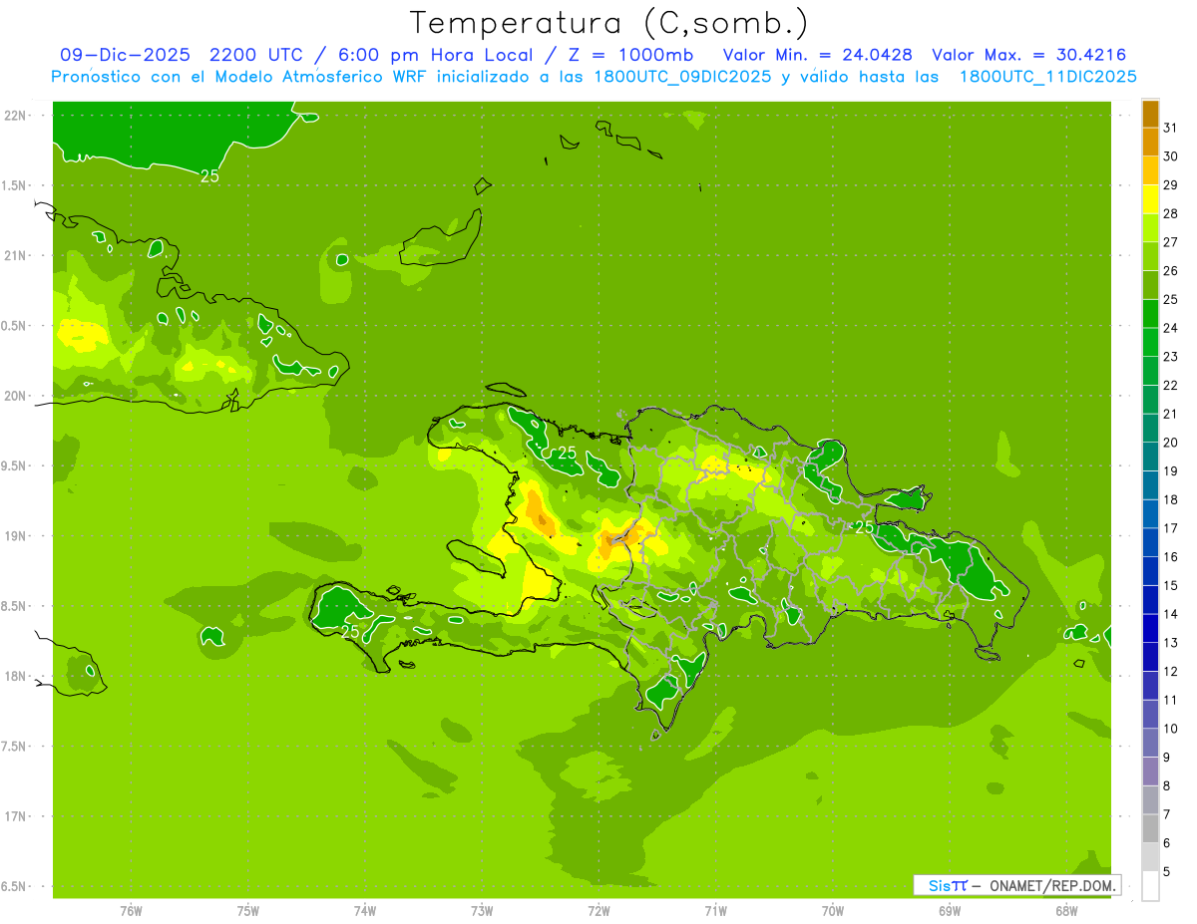Select "Valor Max. = 30.4216" text
The image size is (1197, 924).
(1028, 55)
